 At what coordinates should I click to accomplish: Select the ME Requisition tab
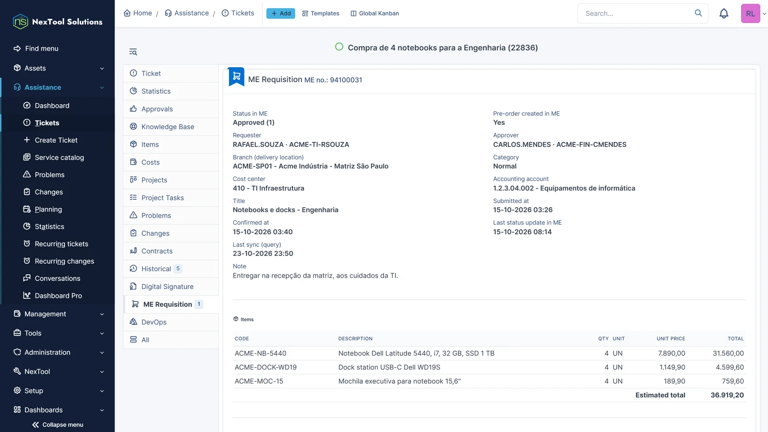(x=171, y=304)
